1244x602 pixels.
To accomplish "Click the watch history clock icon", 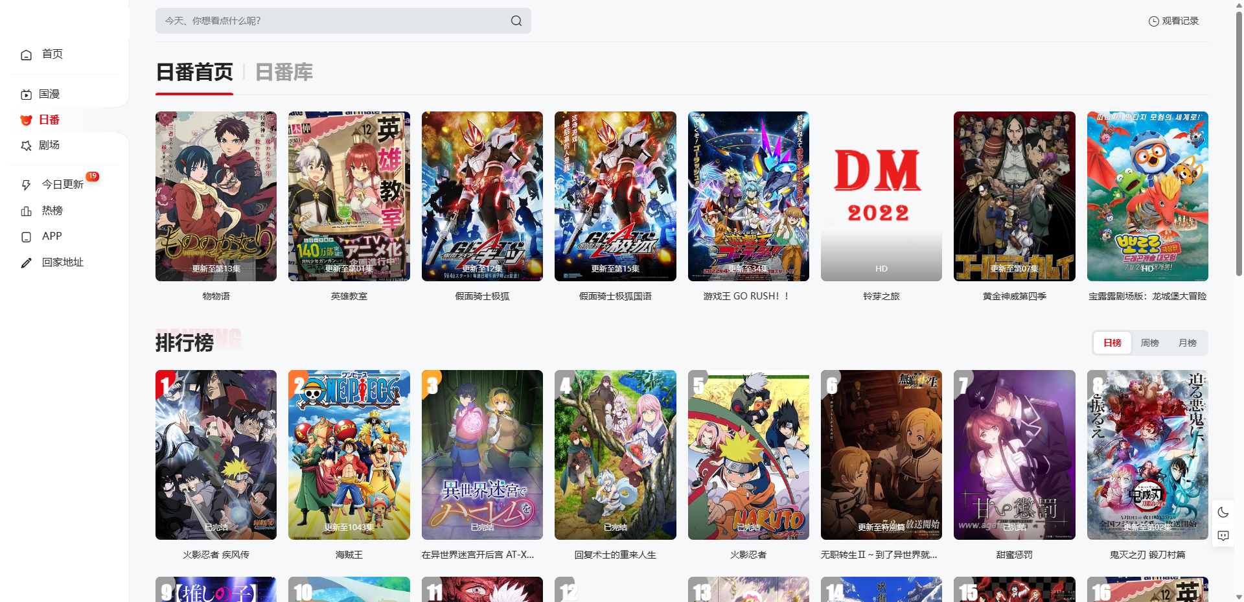I will click(x=1153, y=21).
